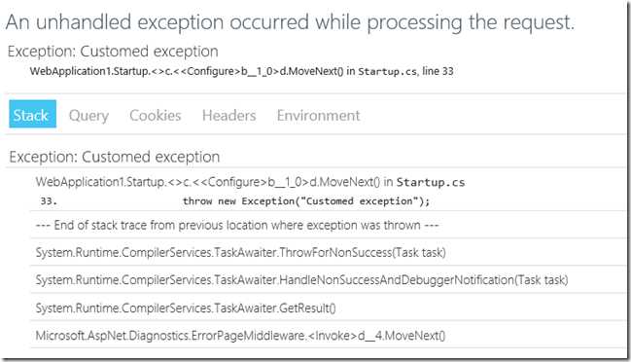The width and height of the screenshot is (631, 362).
Task: Click the Exception: Customed exception stack heading
Action: pos(115,157)
